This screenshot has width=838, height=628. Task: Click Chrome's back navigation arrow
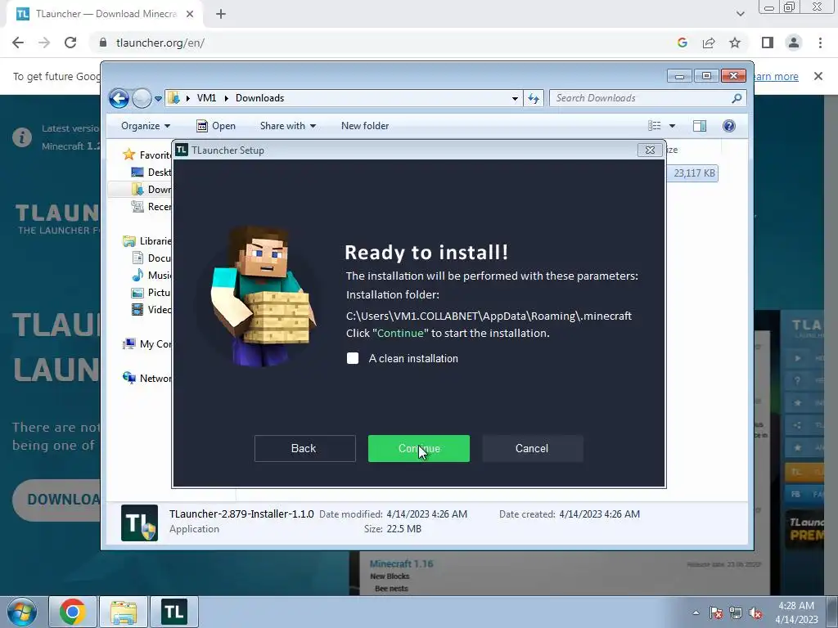tap(18, 43)
